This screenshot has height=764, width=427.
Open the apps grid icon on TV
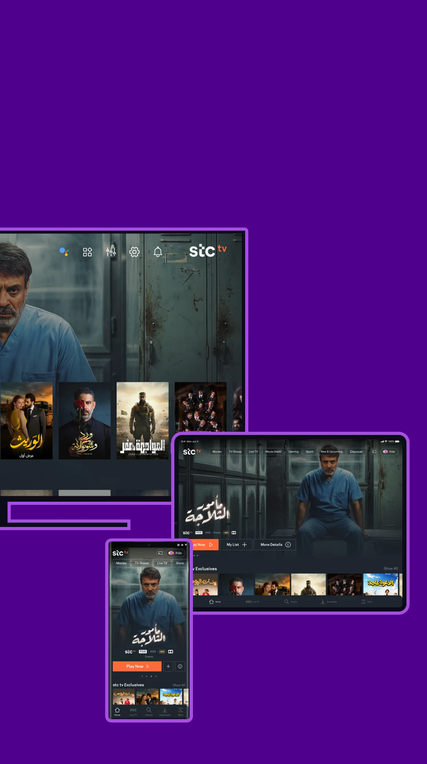click(x=87, y=252)
